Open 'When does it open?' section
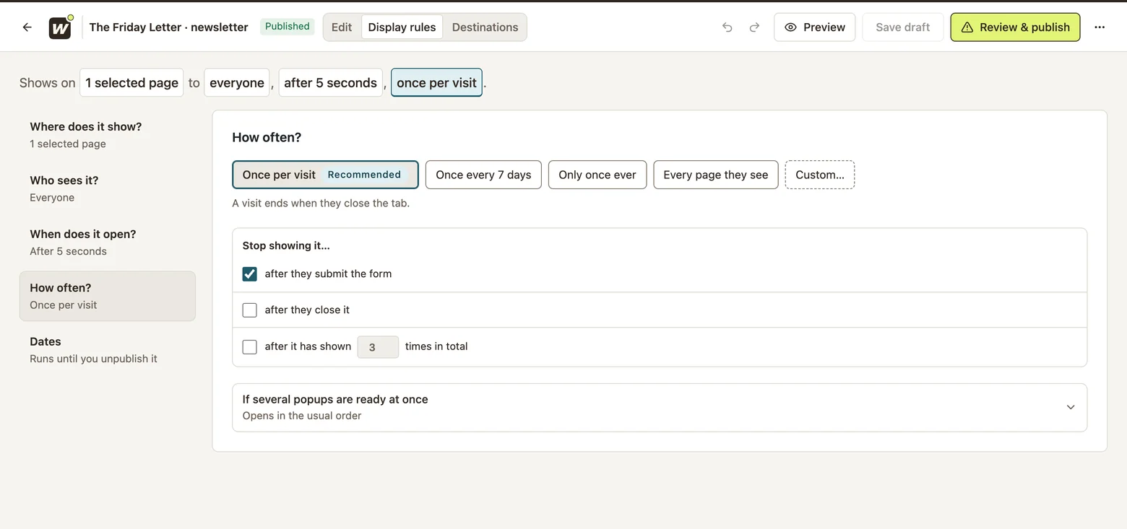The width and height of the screenshot is (1127, 529). [108, 242]
